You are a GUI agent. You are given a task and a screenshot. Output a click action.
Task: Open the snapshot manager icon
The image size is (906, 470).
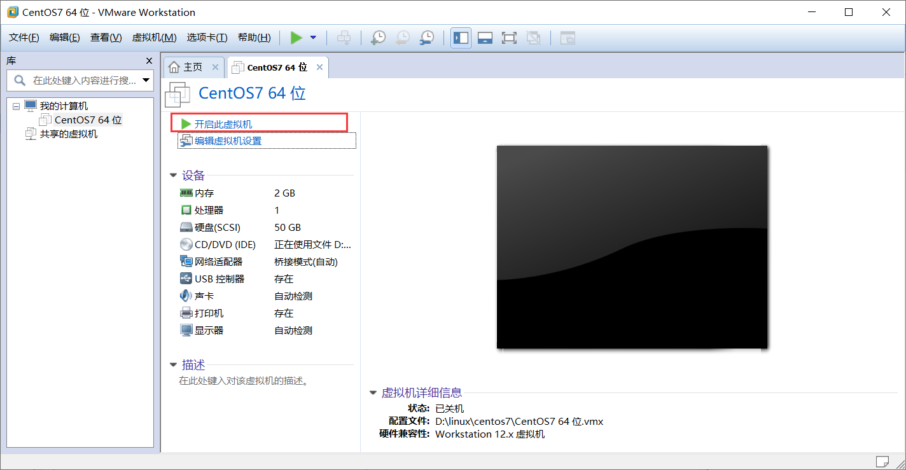click(427, 38)
